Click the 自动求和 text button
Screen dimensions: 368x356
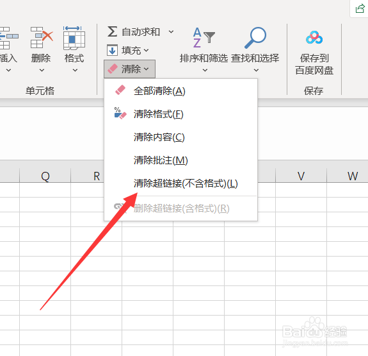tap(141, 32)
